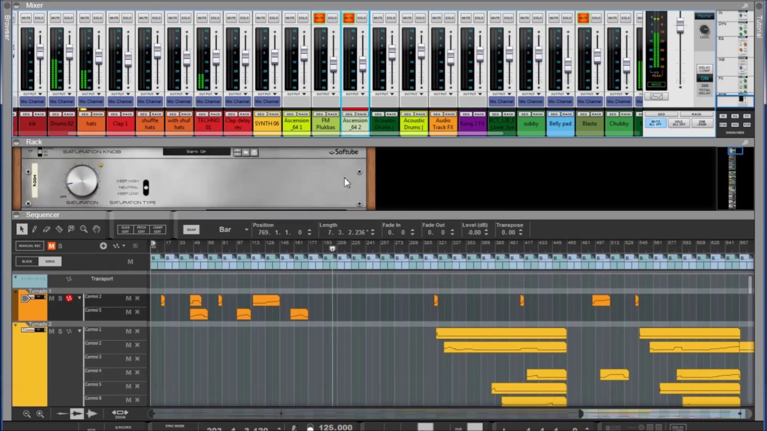Collapse the Turnado 2 track
The image size is (767, 431).
pyautogui.click(x=17, y=325)
